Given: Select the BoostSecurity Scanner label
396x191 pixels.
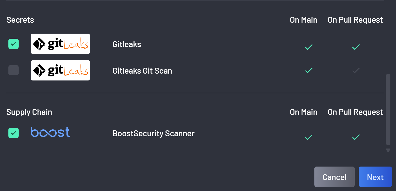Looking at the screenshot, I should pyautogui.click(x=154, y=133).
